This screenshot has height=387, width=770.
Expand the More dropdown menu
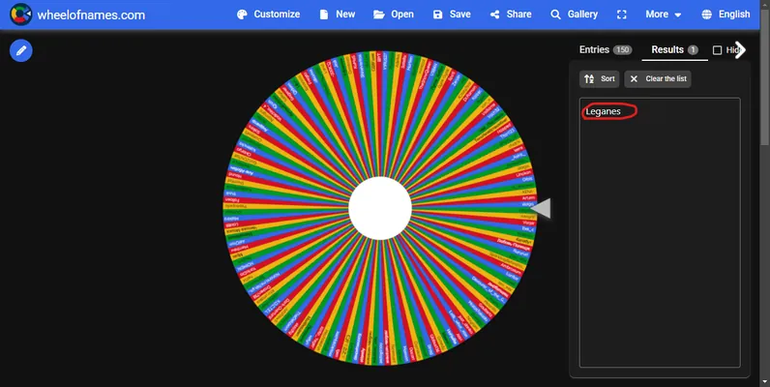click(x=664, y=15)
